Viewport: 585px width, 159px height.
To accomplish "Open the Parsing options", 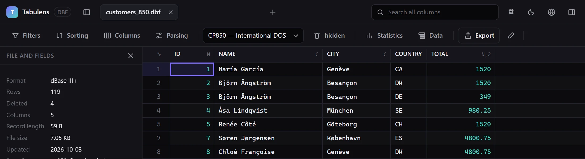I will [172, 36].
